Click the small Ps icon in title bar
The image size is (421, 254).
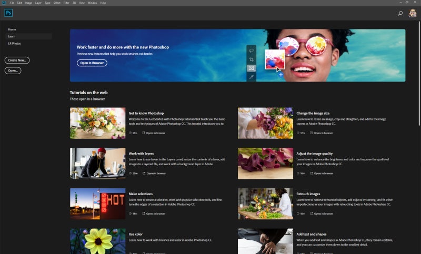click(4, 3)
